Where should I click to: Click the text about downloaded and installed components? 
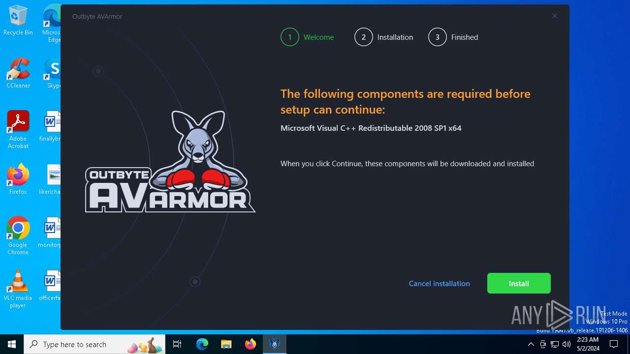(407, 163)
